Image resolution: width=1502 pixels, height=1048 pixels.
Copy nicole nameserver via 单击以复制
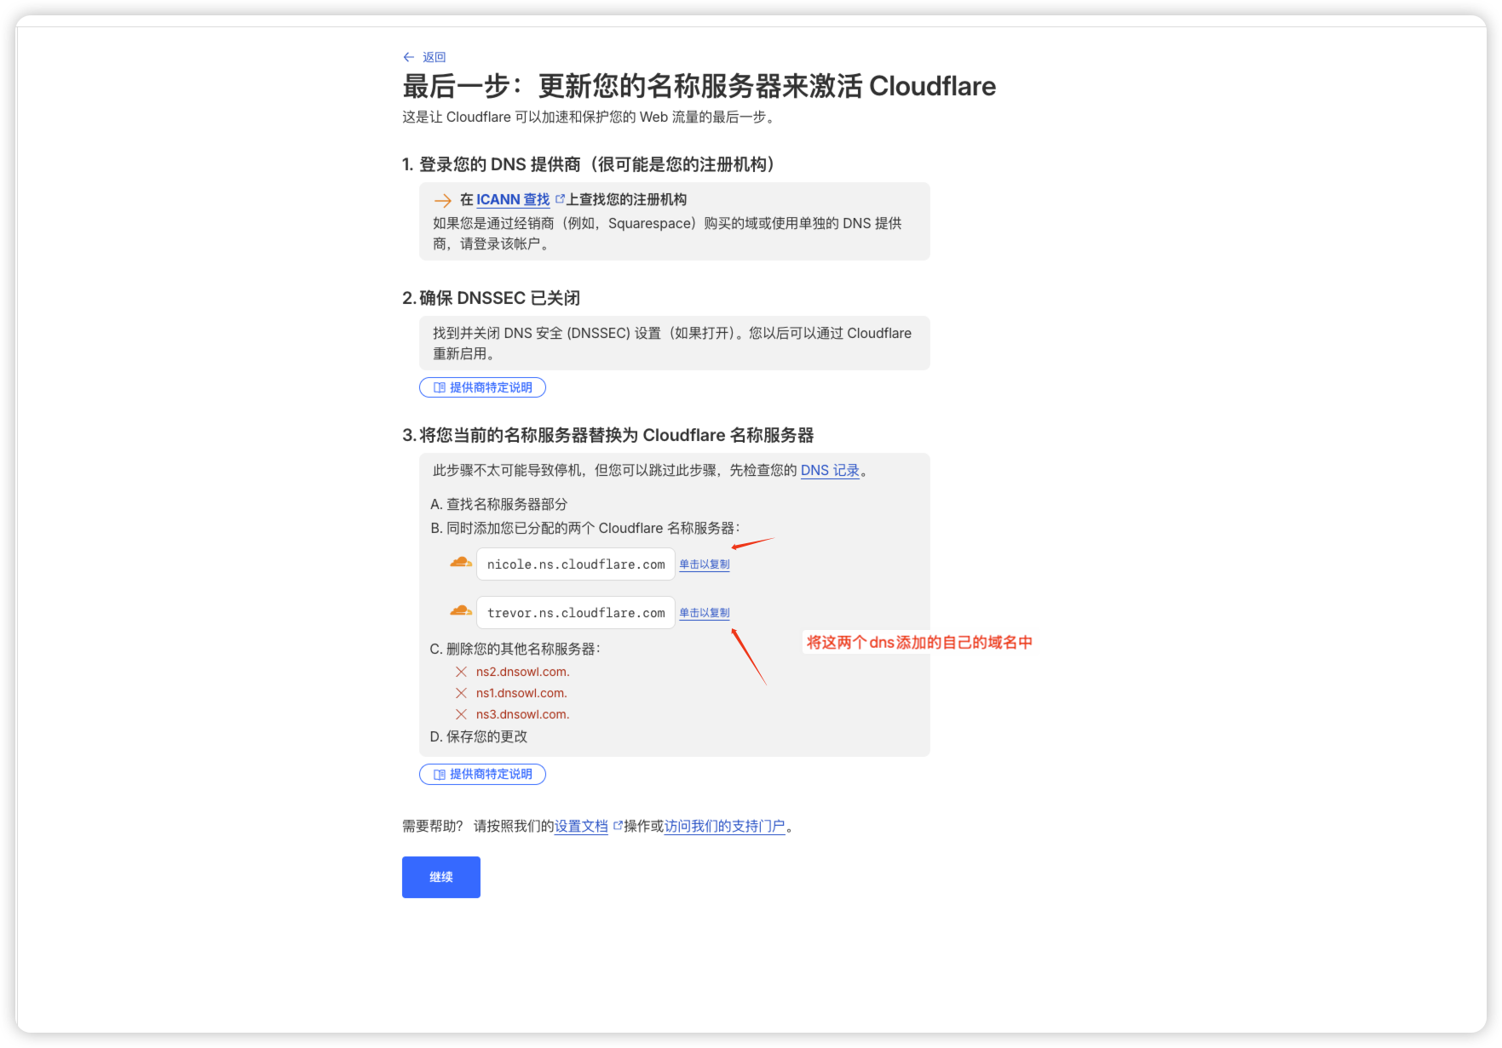704,564
